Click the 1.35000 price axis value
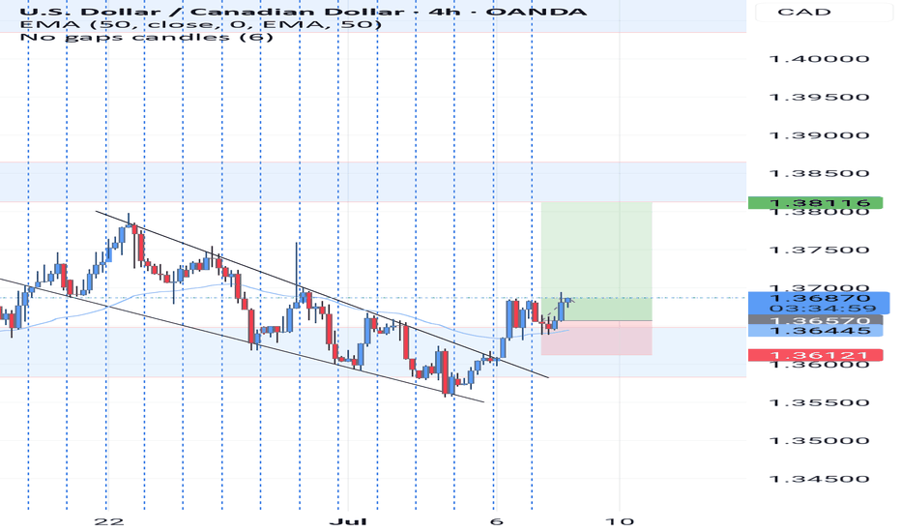This screenshot has width=901, height=532. point(820,441)
